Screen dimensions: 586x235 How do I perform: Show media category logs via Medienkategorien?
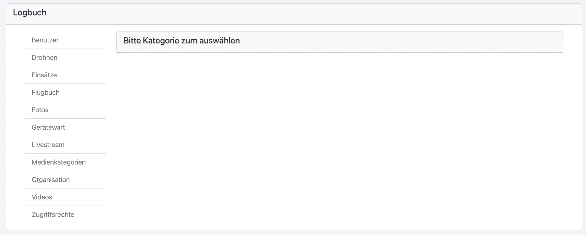[58, 162]
